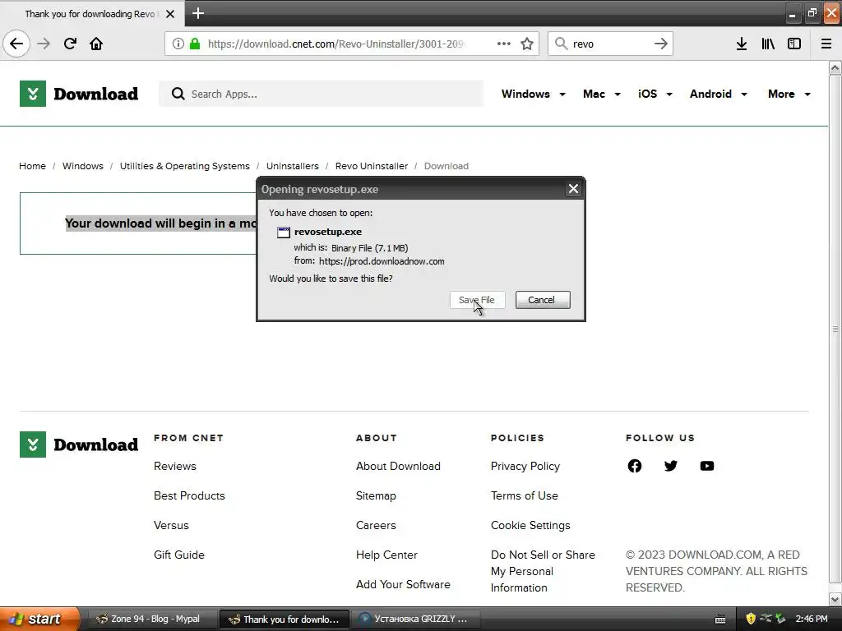Screen dimensions: 842x631
Task: Cancel the revosetup.exe download
Action: tap(543, 300)
